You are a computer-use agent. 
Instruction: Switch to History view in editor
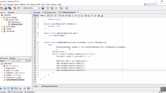42,16
